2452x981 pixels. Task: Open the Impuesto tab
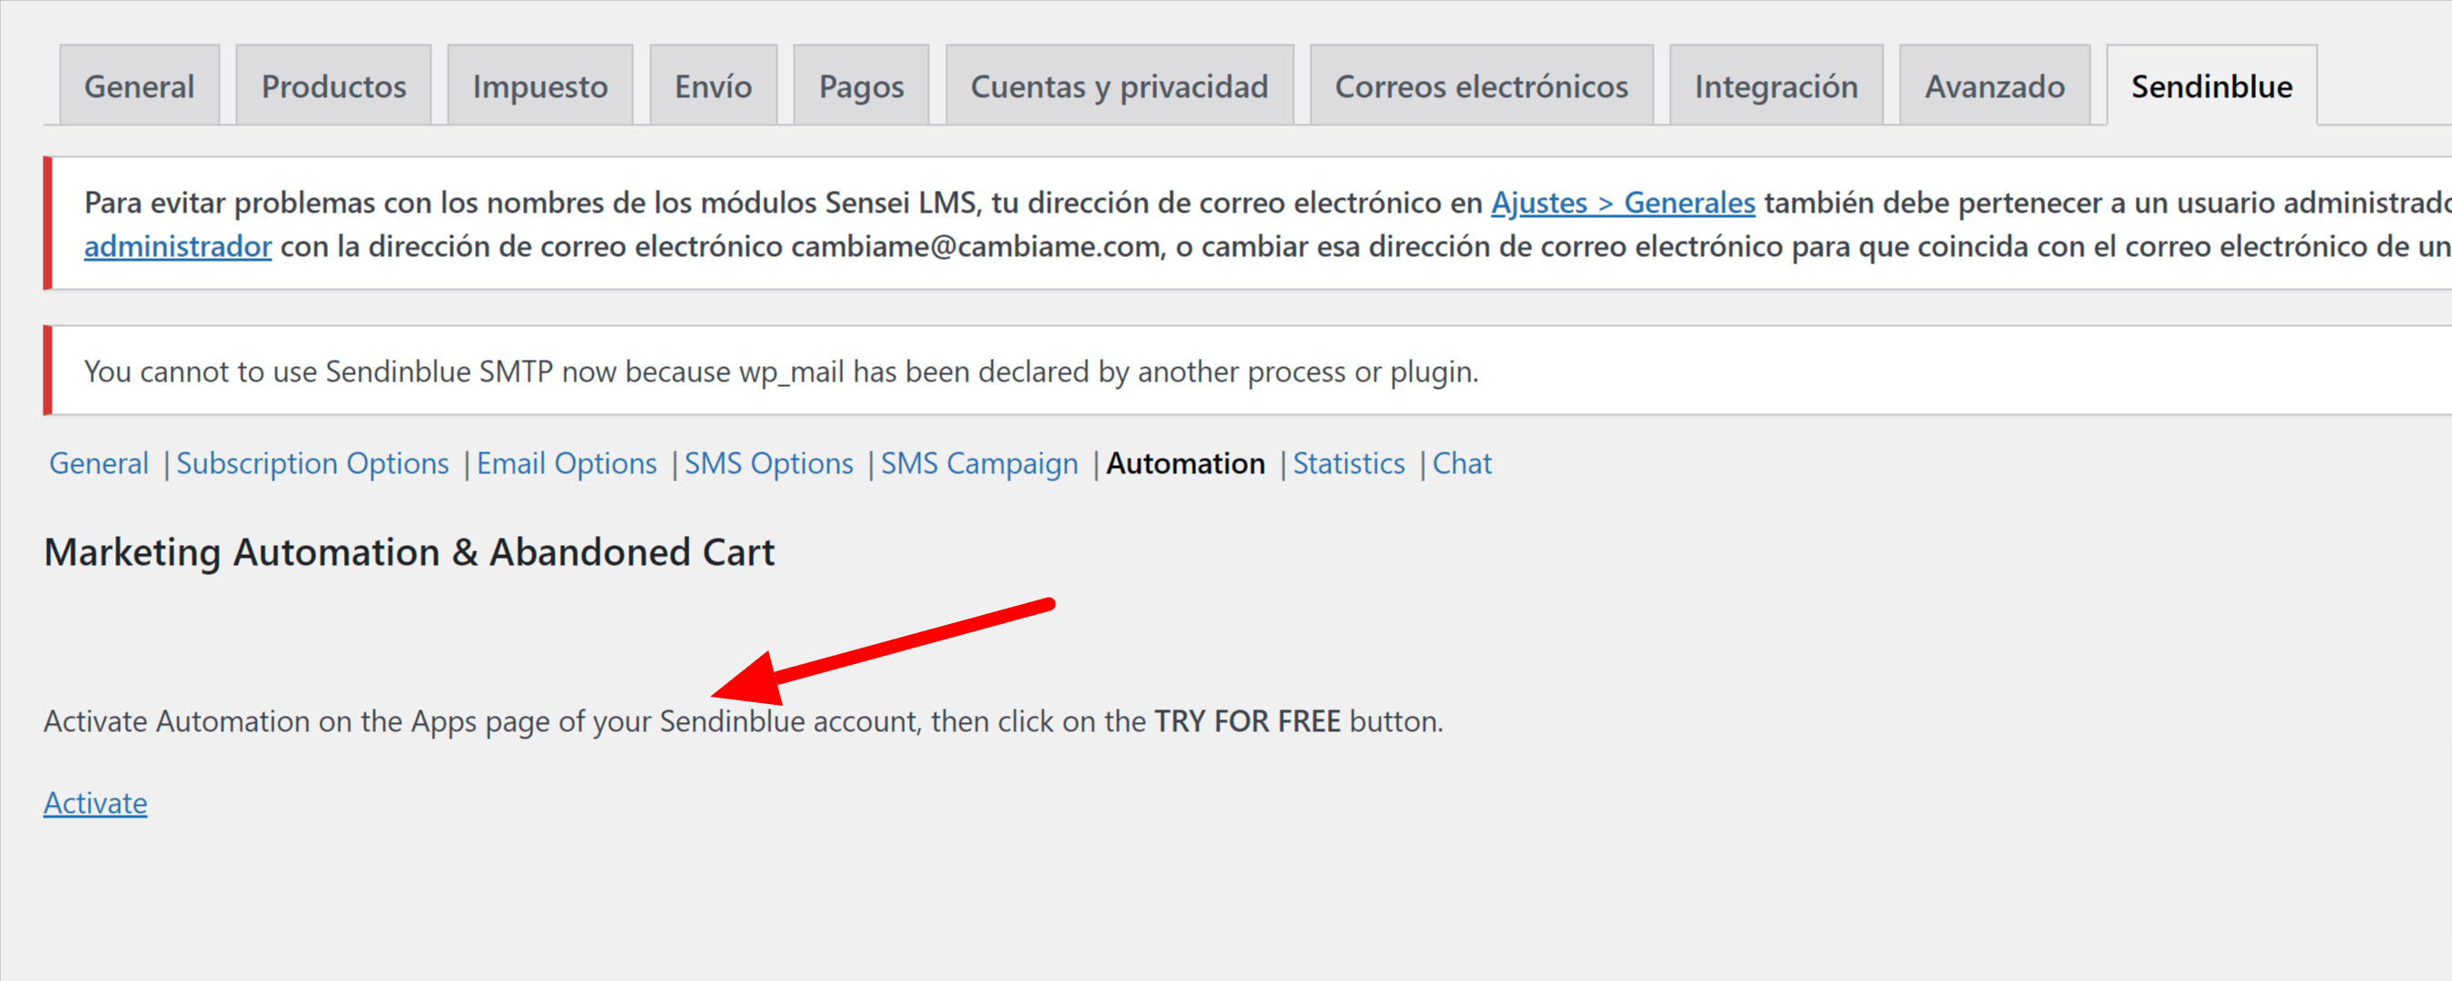tap(539, 85)
